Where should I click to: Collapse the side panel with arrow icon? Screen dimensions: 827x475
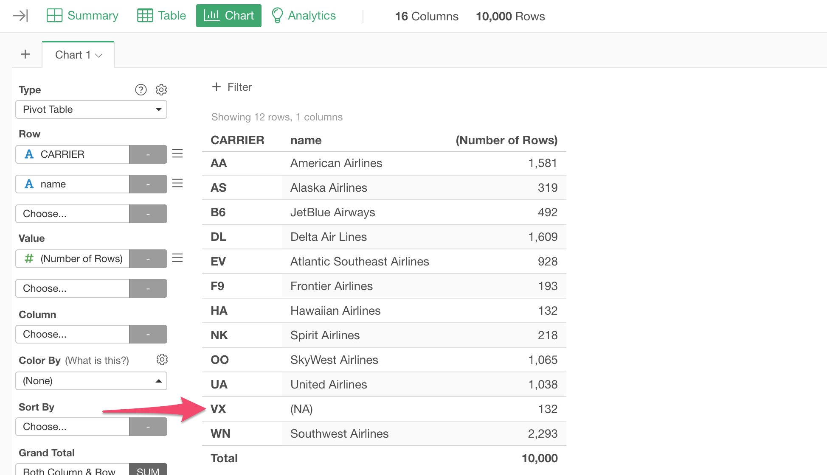[20, 16]
